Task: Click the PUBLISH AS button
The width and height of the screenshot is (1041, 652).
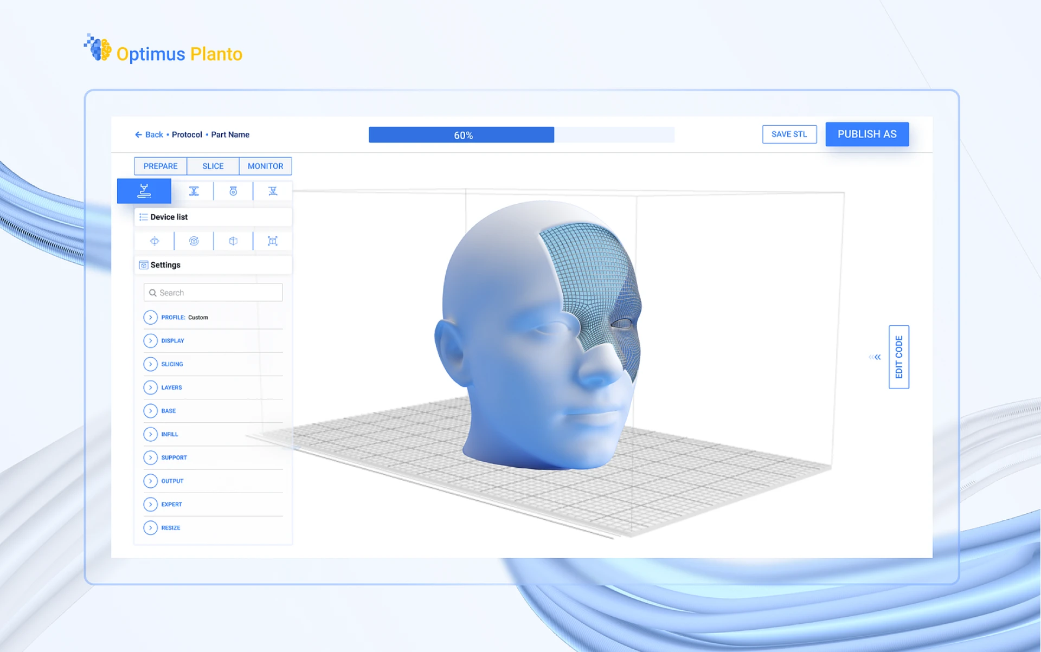Action: pyautogui.click(x=867, y=134)
